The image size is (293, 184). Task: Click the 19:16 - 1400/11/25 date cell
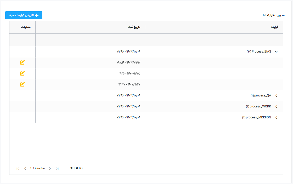coord(129,74)
